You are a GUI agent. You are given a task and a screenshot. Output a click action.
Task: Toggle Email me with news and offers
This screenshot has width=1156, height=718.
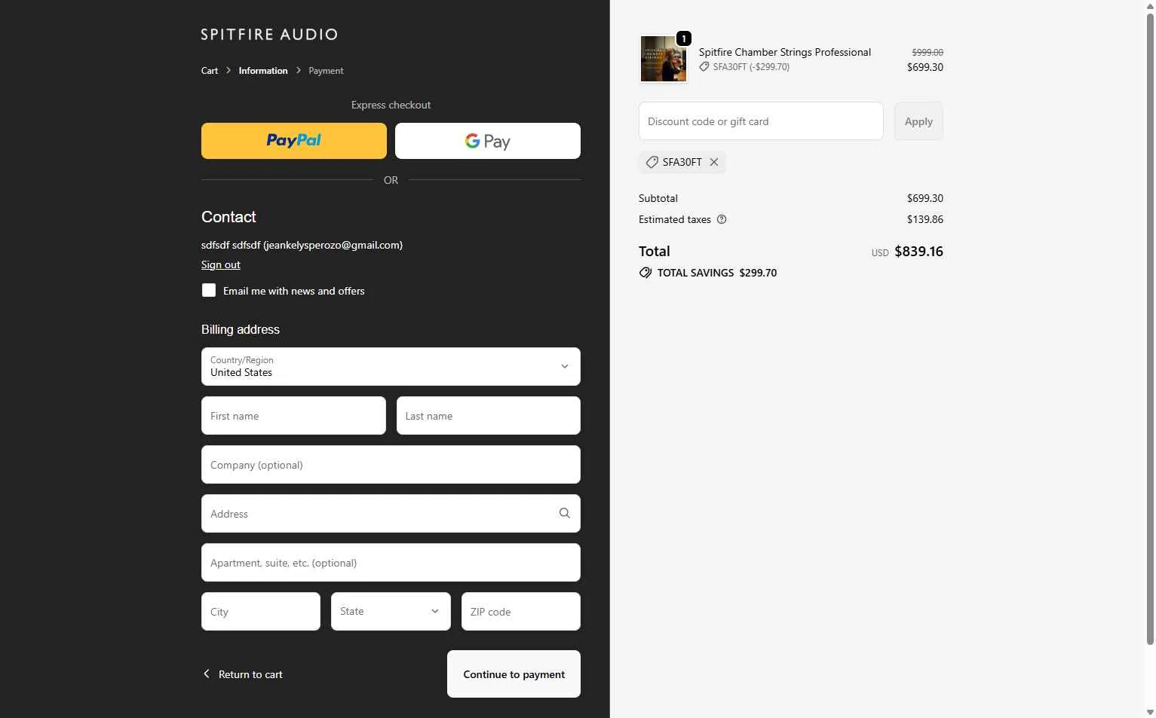[x=209, y=290]
